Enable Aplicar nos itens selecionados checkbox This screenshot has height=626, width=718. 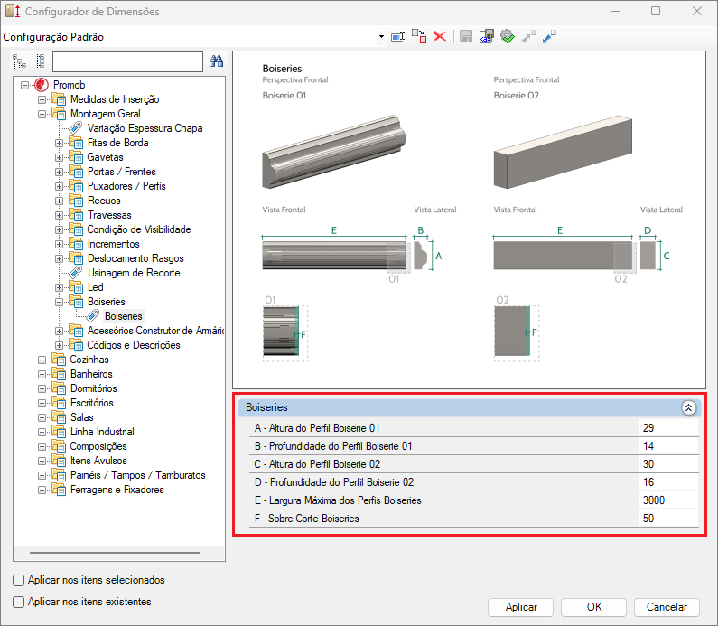pyautogui.click(x=19, y=580)
